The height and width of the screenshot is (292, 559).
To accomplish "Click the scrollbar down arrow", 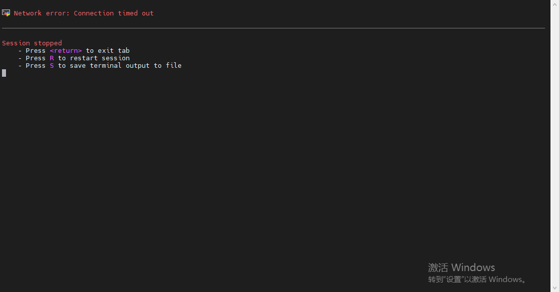I will point(555,288).
